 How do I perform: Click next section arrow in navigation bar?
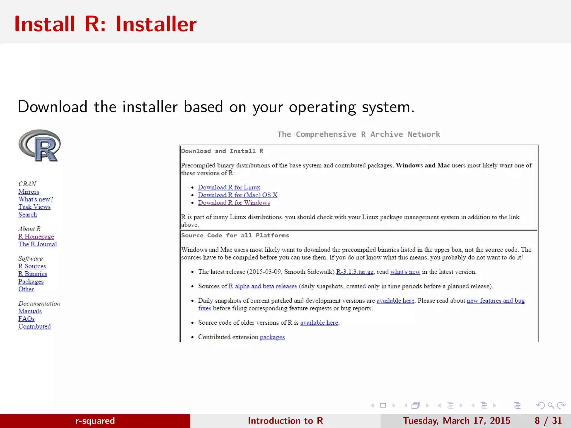click(495, 405)
